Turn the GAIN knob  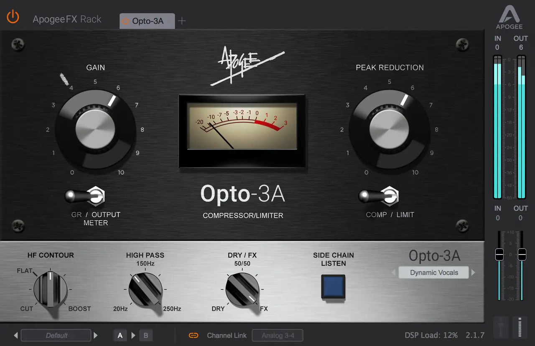pos(95,130)
